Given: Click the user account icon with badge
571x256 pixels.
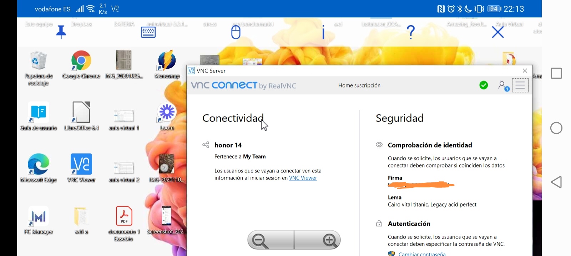Looking at the screenshot, I should tap(504, 86).
